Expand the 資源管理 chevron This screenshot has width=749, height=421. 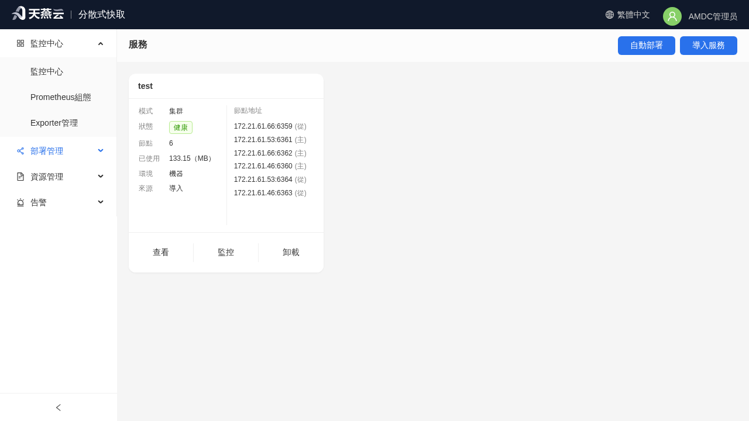pyautogui.click(x=101, y=176)
